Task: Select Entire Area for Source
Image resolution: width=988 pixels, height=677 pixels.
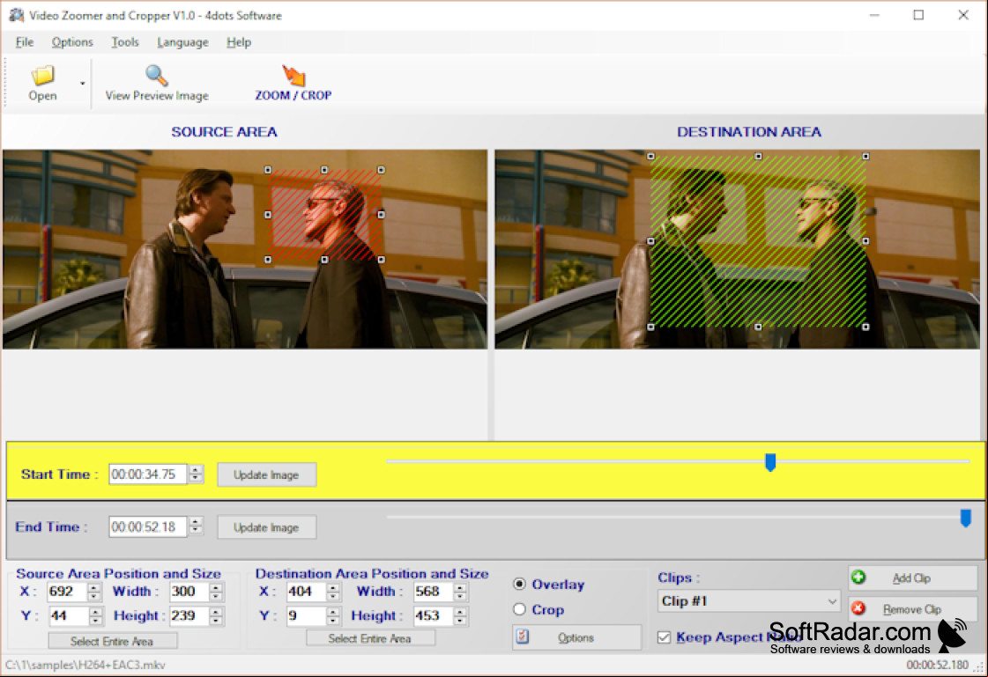Action: (113, 641)
